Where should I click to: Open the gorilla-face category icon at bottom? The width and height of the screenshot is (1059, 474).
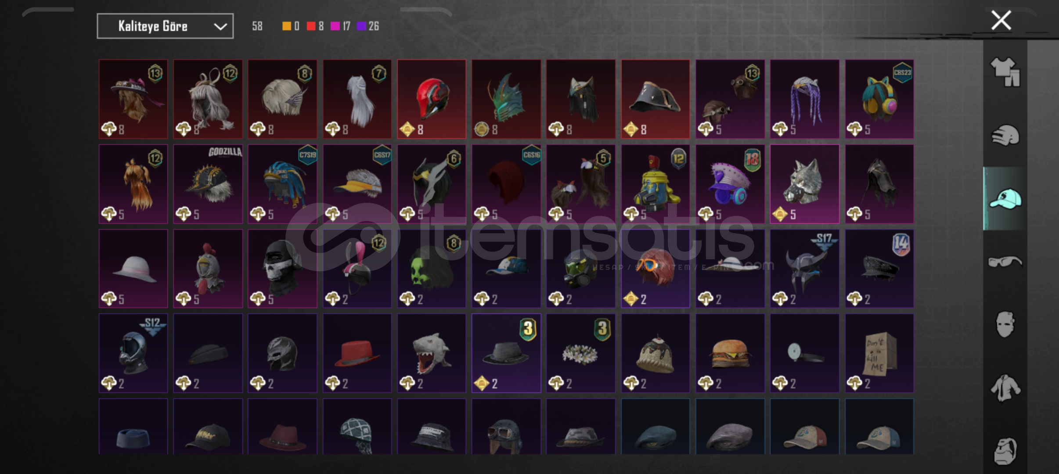coord(1005,451)
